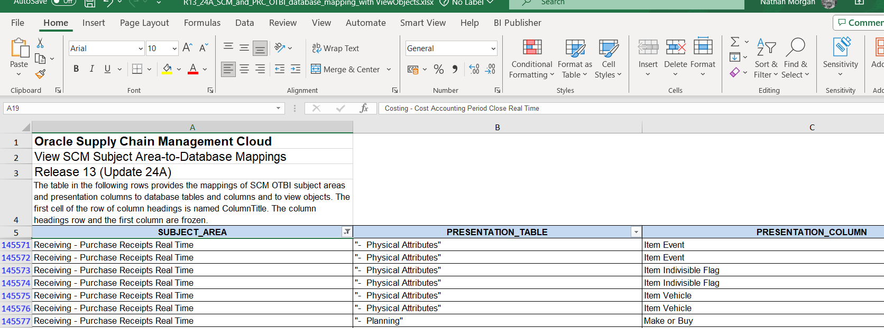Open the font size combo box
The image size is (884, 328).
162,48
